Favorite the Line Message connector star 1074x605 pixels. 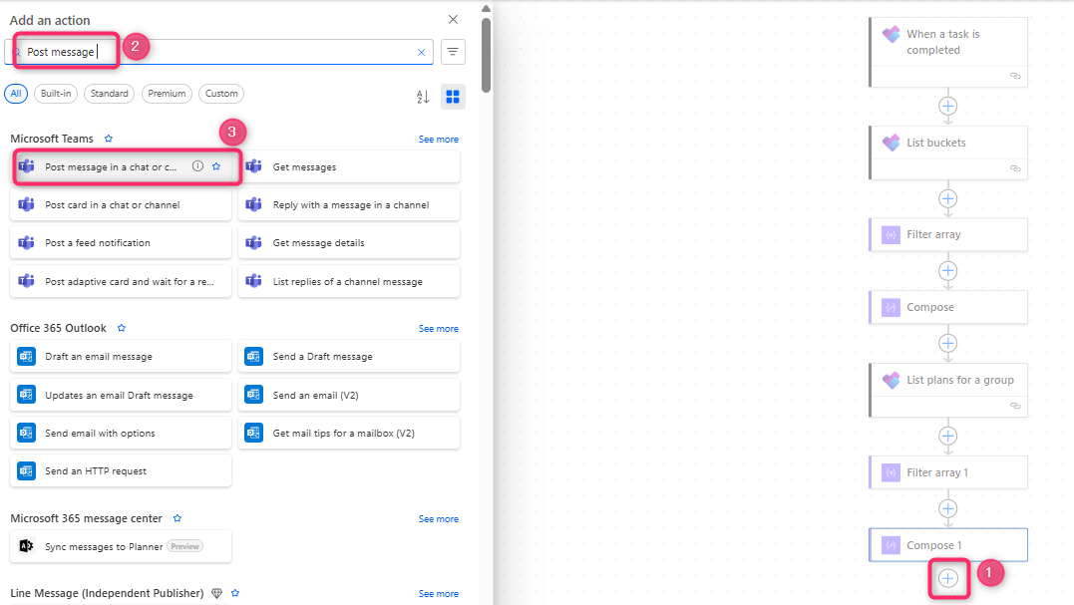[235, 593]
